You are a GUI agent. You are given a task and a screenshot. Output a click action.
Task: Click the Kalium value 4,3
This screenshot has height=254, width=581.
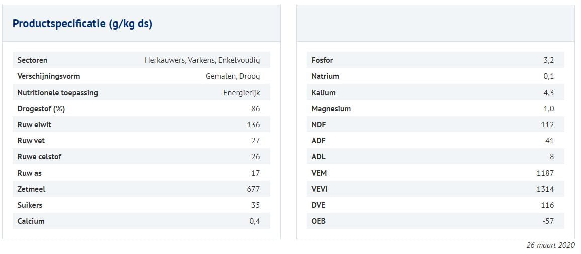(x=548, y=93)
